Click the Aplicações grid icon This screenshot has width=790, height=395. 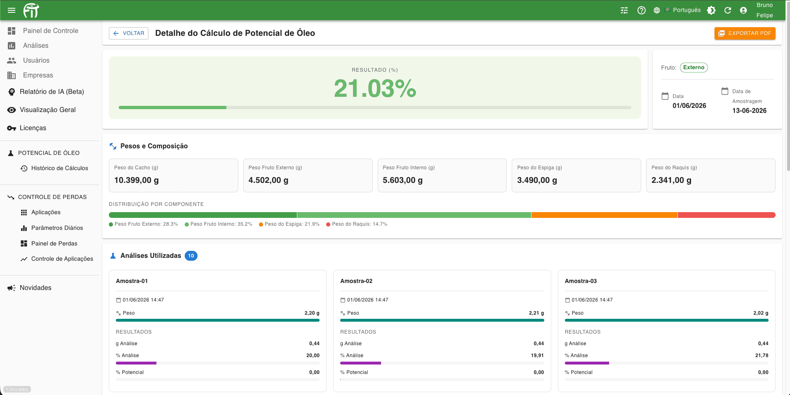(24, 213)
